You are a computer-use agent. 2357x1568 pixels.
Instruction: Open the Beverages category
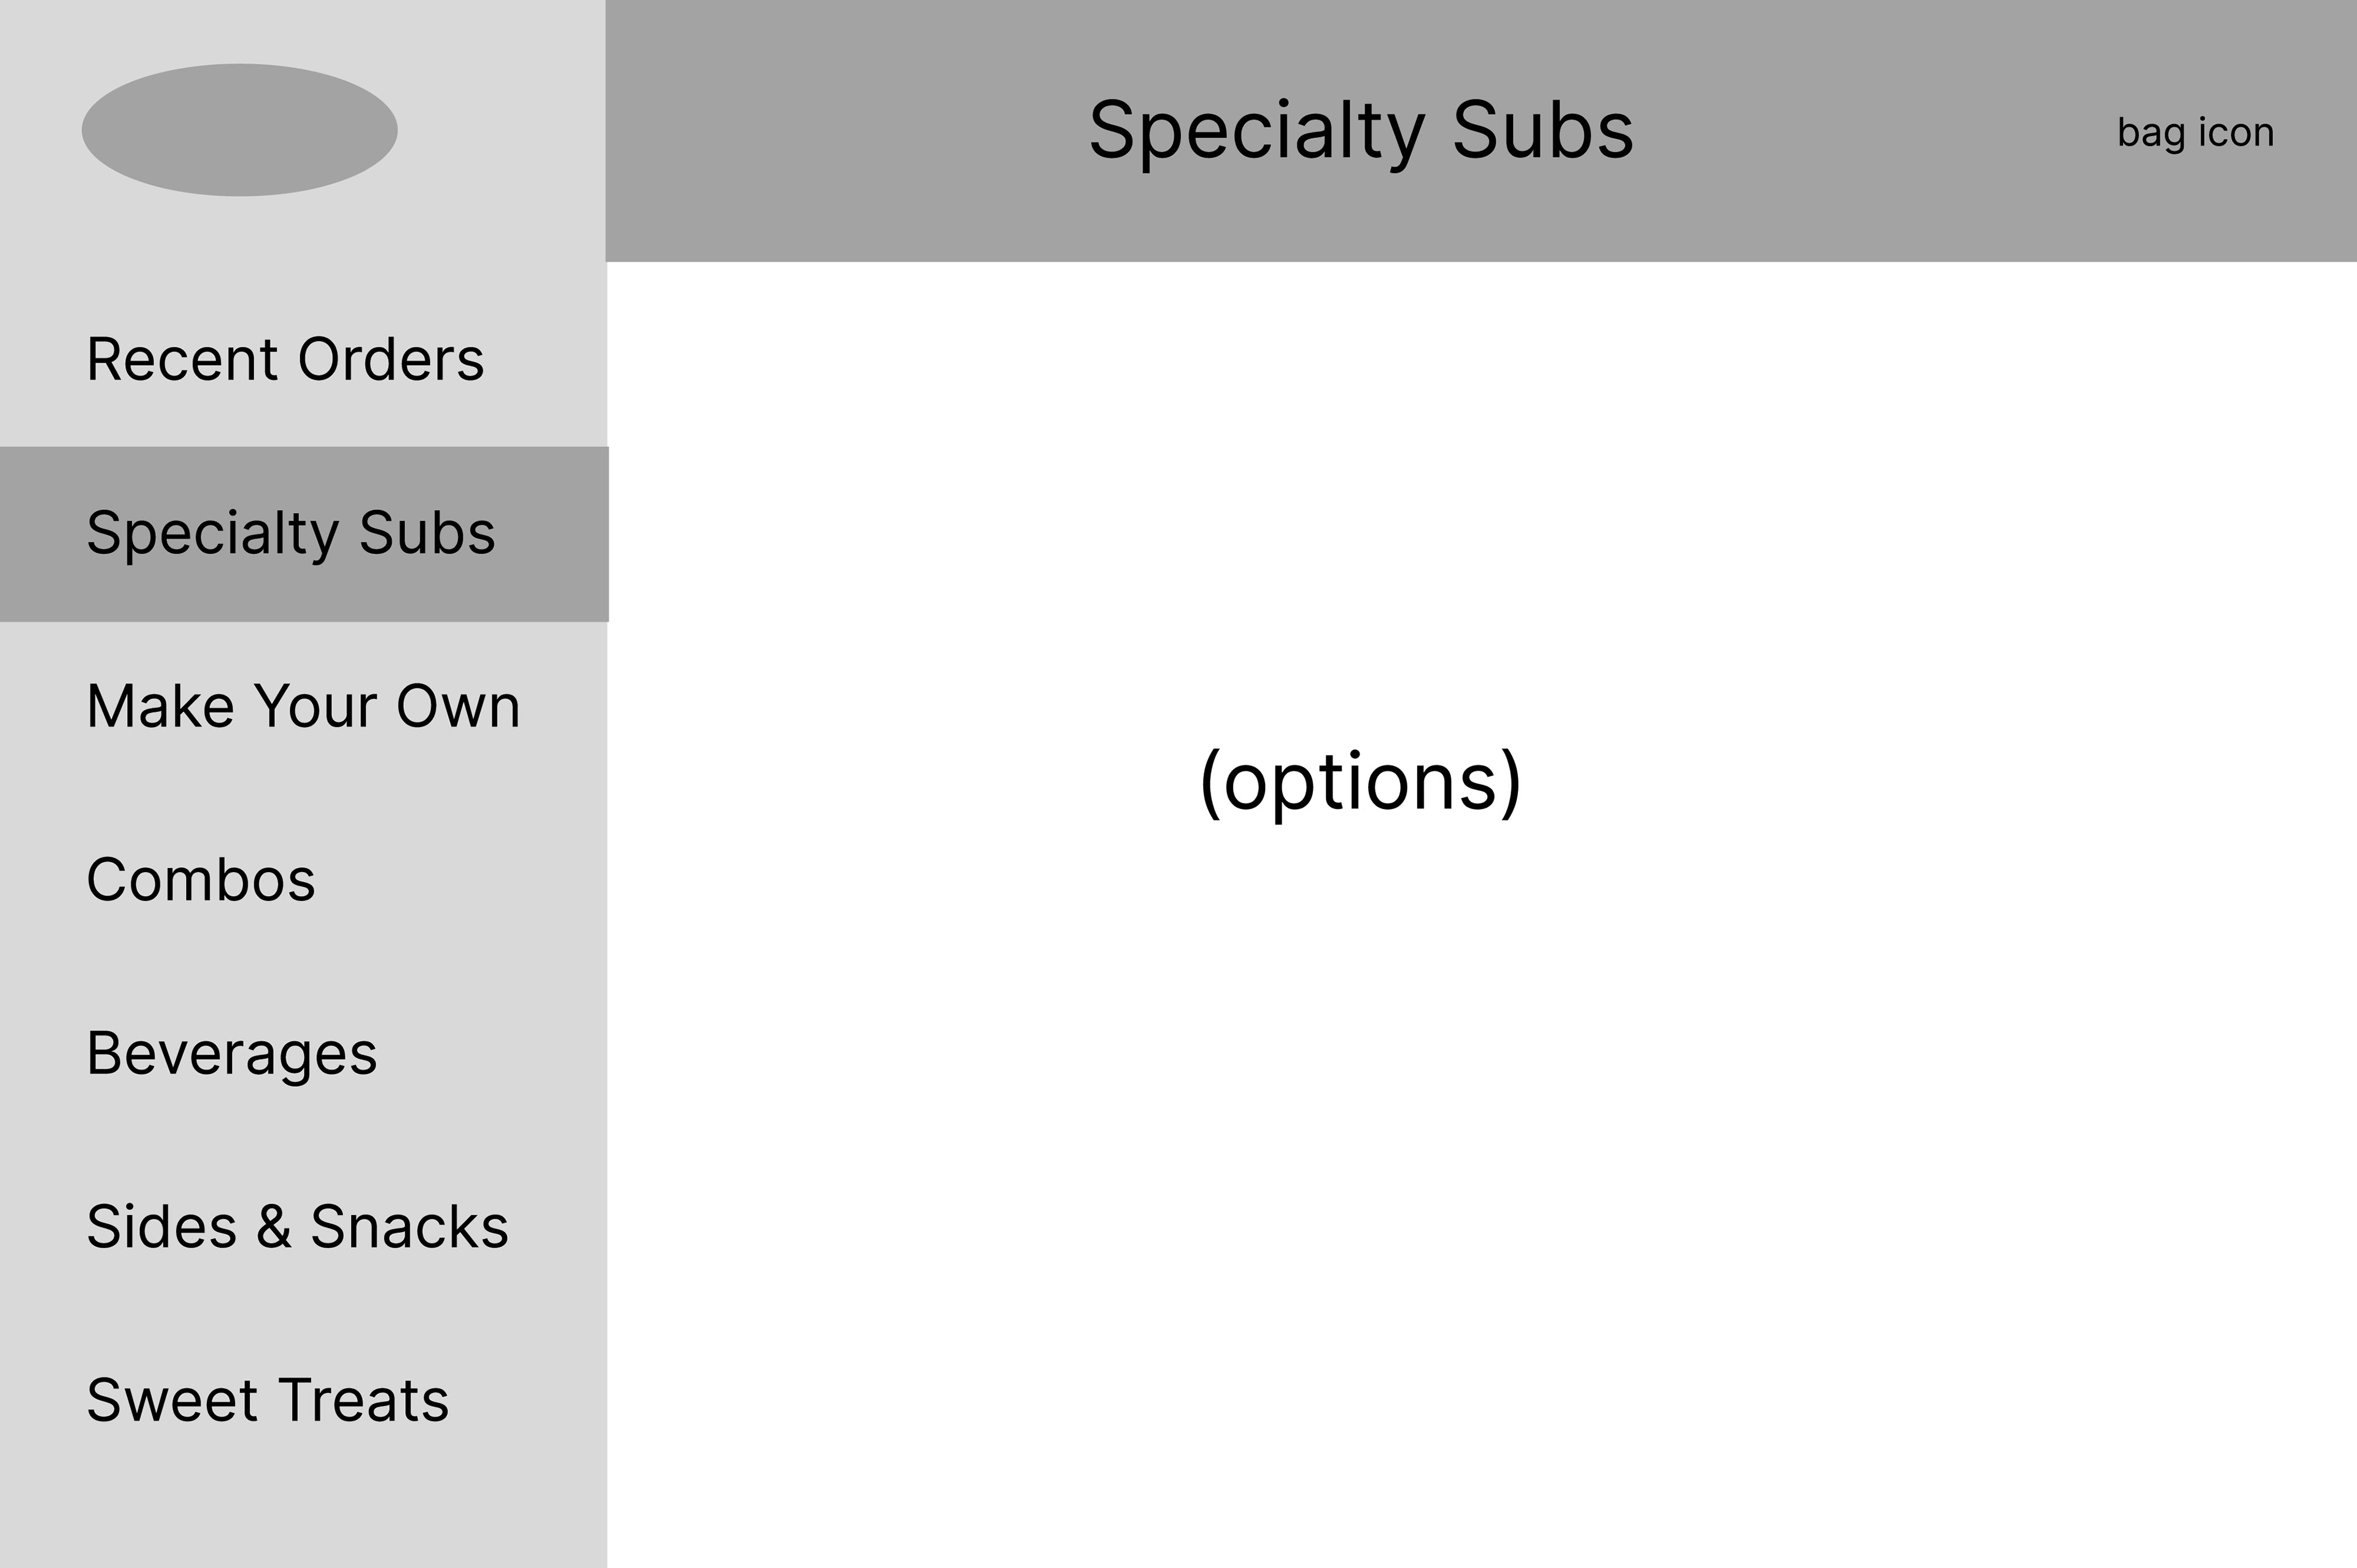[232, 1053]
